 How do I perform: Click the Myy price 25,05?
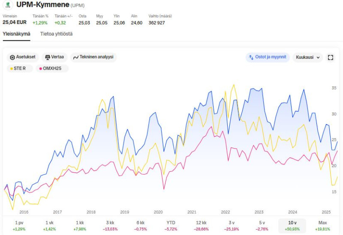[102, 23]
